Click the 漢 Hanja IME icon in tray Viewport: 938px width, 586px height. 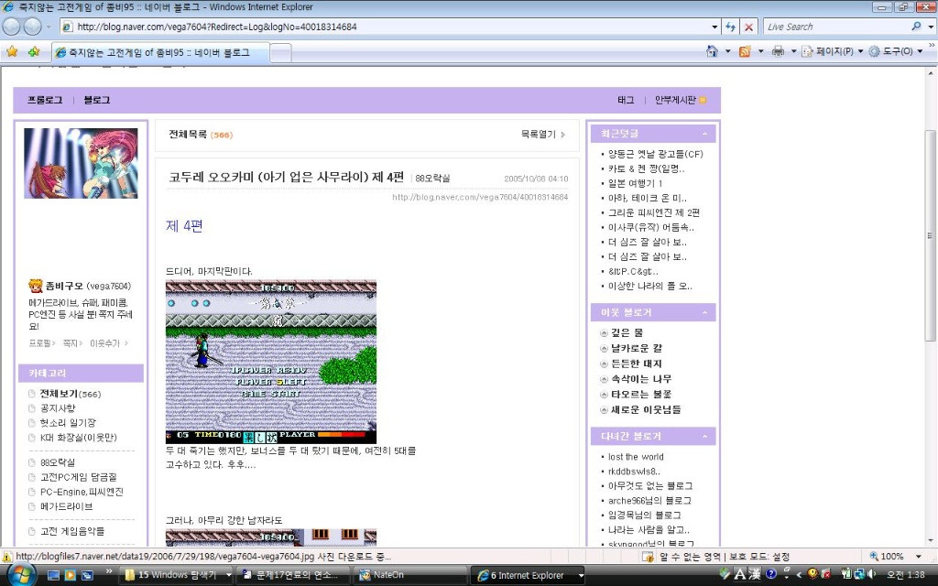pyautogui.click(x=755, y=575)
